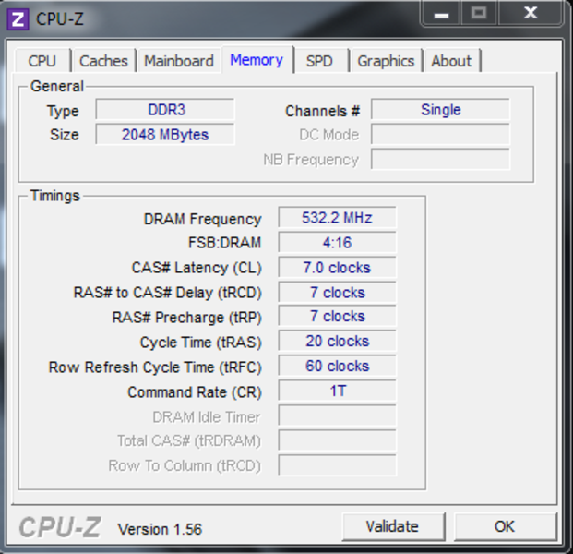Switch to the Caches tab
Viewport: 573px width, 554px height.
coord(103,61)
